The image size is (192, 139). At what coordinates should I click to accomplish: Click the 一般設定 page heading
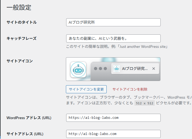[19, 8]
